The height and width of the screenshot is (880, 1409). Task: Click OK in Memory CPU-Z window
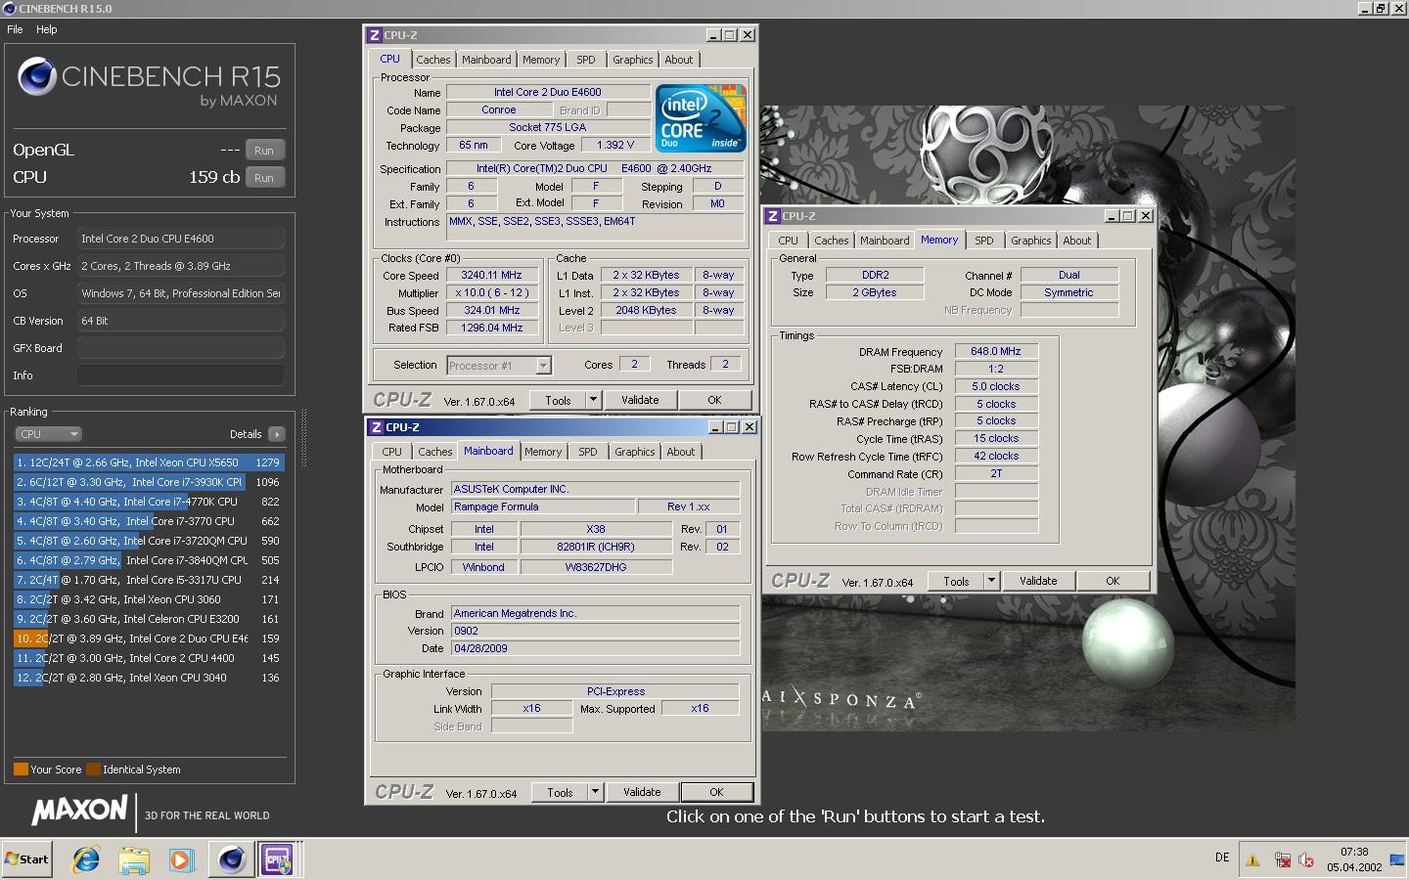point(1113,581)
